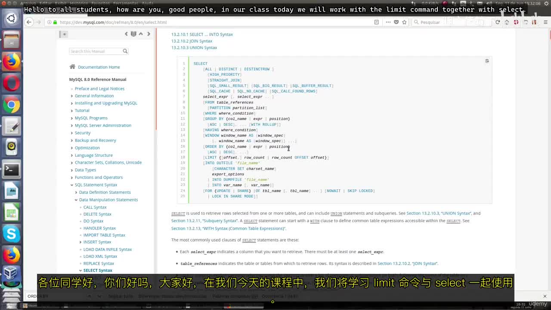This screenshot has width=551, height=310.
Task: Click the Ubuntu dash launcher icon
Action: (11, 19)
